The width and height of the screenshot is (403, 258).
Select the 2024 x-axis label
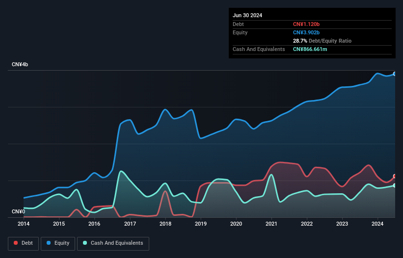click(377, 224)
